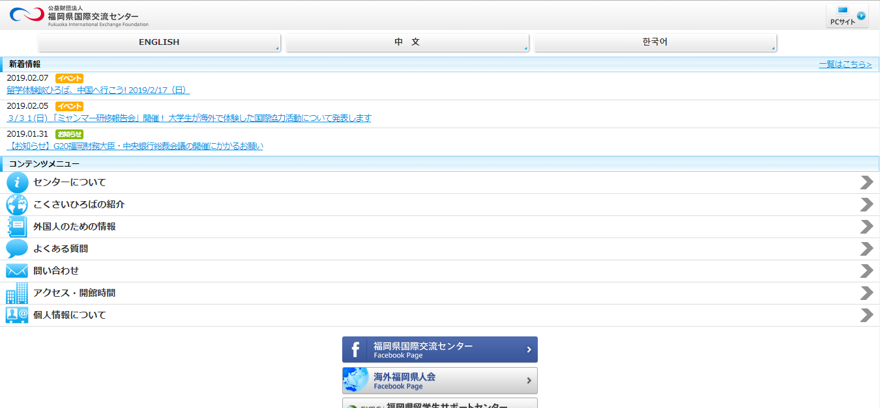Open the 問い合わせ menu item
The image size is (880, 408).
coord(440,271)
